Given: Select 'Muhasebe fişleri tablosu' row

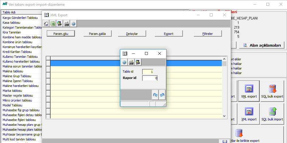Looking at the screenshot, I should pyautogui.click(x=22, y=120).
